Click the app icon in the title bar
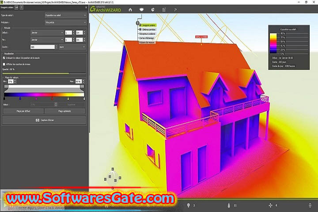Screen dimensions: 318x212 pyautogui.click(x=2, y=2)
